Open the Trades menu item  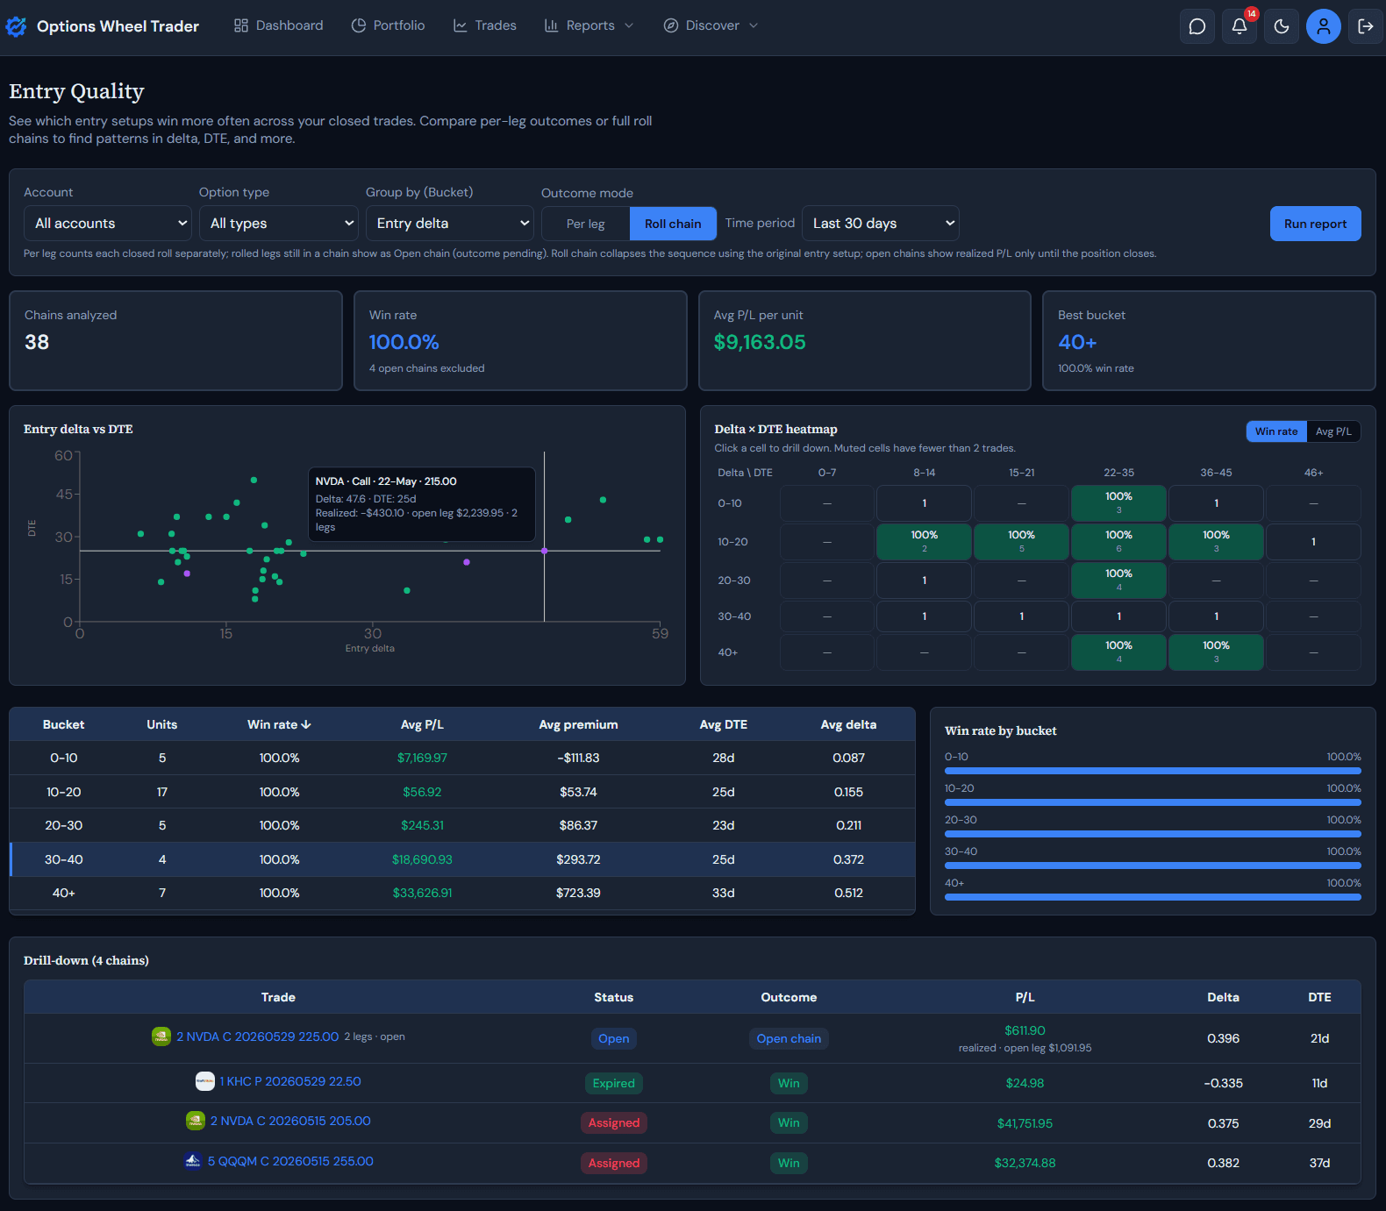click(485, 25)
